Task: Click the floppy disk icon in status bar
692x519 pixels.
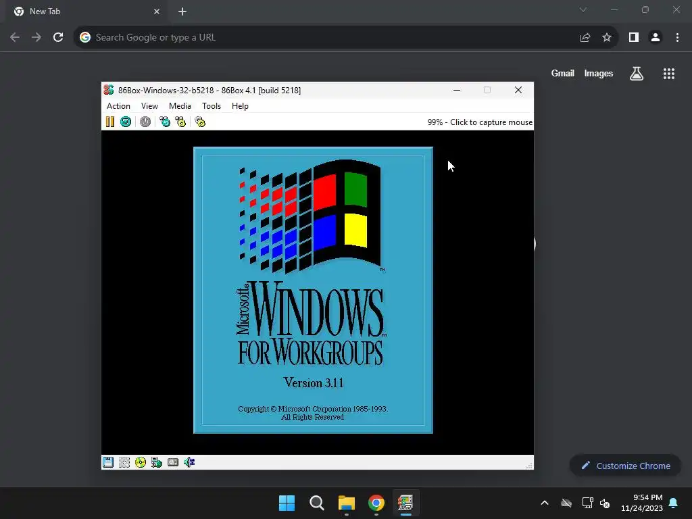Action: (x=108, y=462)
